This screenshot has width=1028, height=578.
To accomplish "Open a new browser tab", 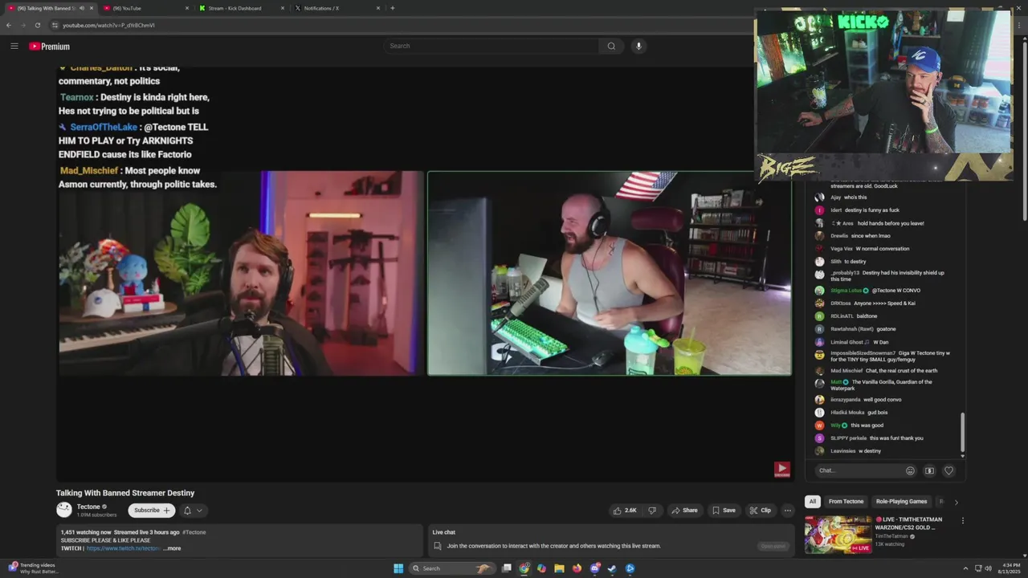I will point(392,8).
